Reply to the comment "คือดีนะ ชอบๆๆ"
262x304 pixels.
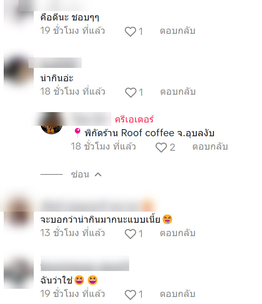pos(177,31)
